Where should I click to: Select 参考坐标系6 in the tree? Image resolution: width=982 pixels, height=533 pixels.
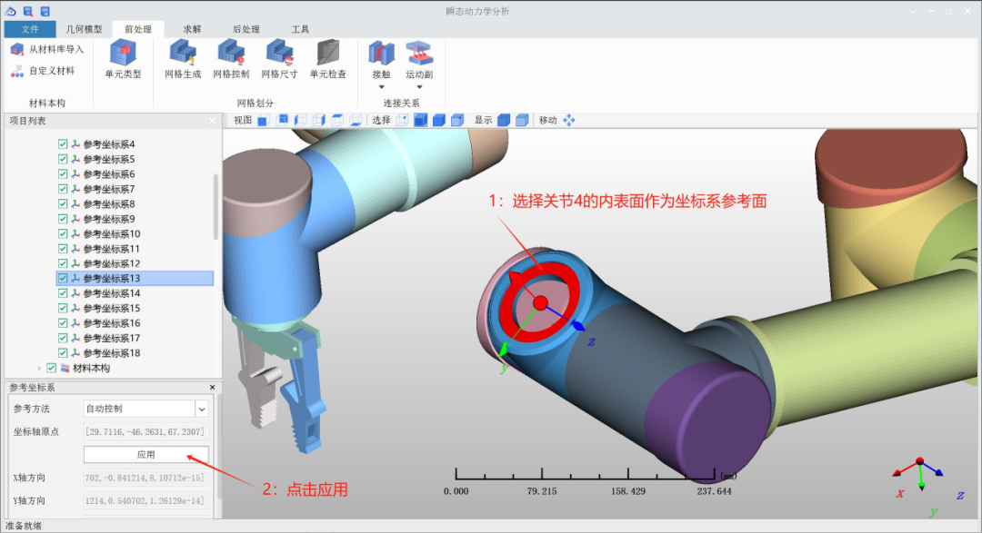coord(109,174)
